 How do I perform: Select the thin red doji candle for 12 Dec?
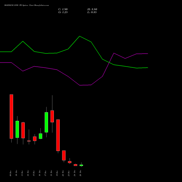coord(29,141)
